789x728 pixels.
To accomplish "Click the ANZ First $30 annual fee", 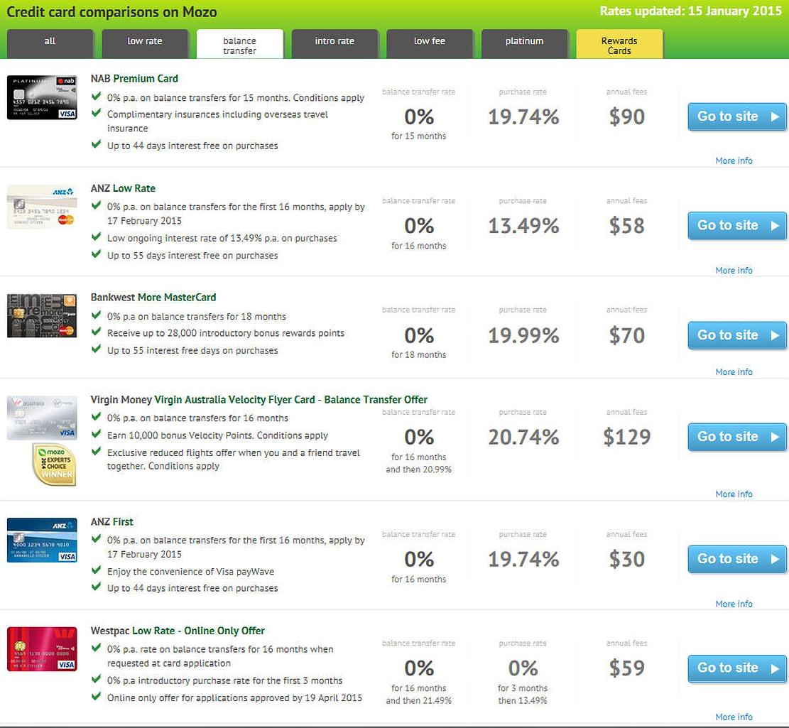I will 627,560.
